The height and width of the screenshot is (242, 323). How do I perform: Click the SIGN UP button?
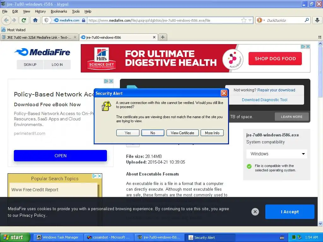[30, 65]
